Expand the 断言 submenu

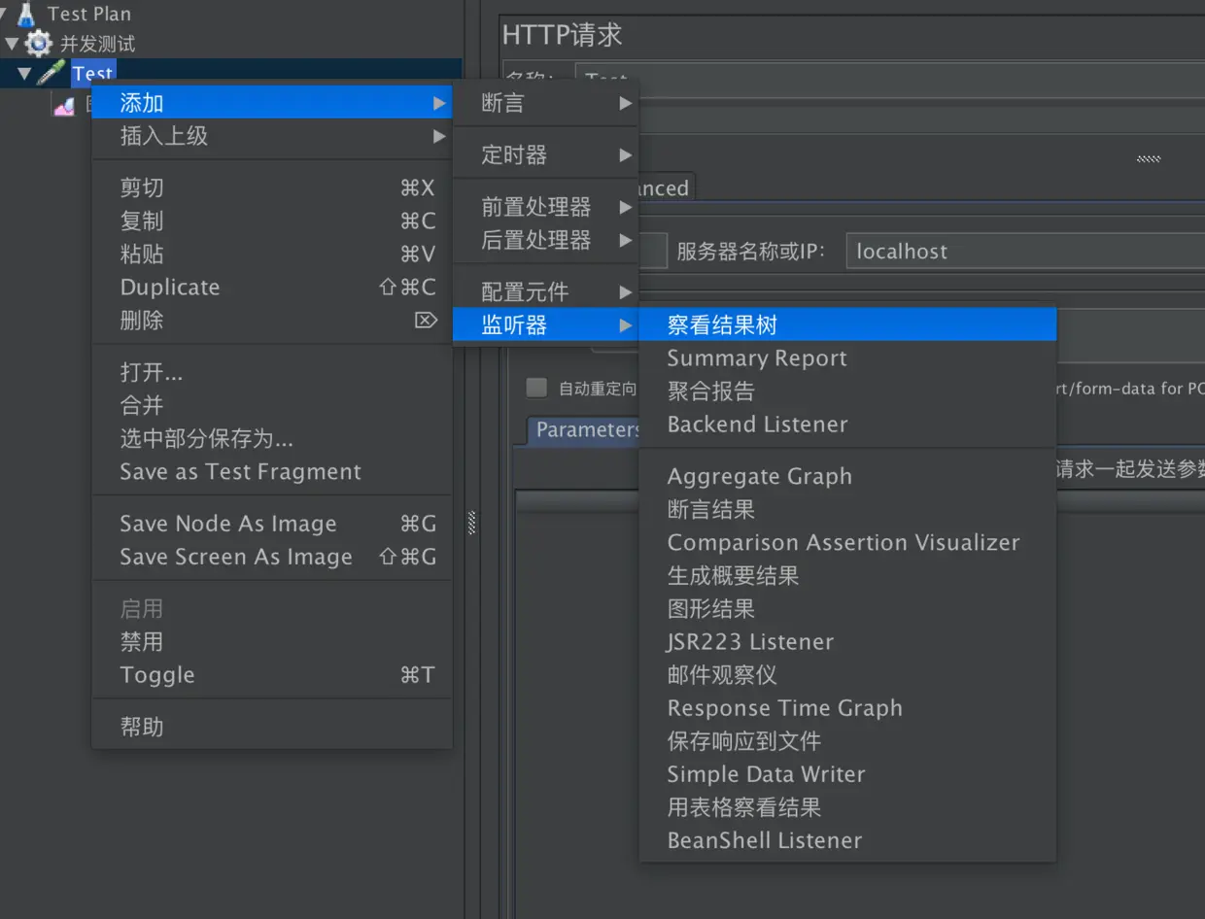pyautogui.click(x=546, y=102)
